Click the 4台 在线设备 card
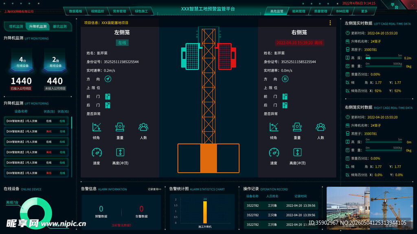The height and width of the screenshot is (234, 417). (x=22, y=62)
